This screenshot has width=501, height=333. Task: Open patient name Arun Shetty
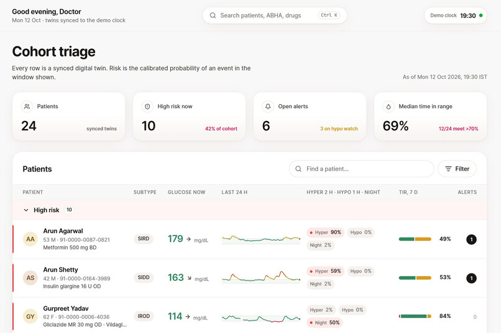(60, 270)
